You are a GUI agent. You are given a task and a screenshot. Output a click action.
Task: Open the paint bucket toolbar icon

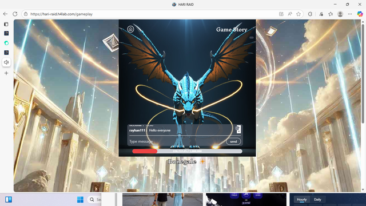(x=321, y=14)
